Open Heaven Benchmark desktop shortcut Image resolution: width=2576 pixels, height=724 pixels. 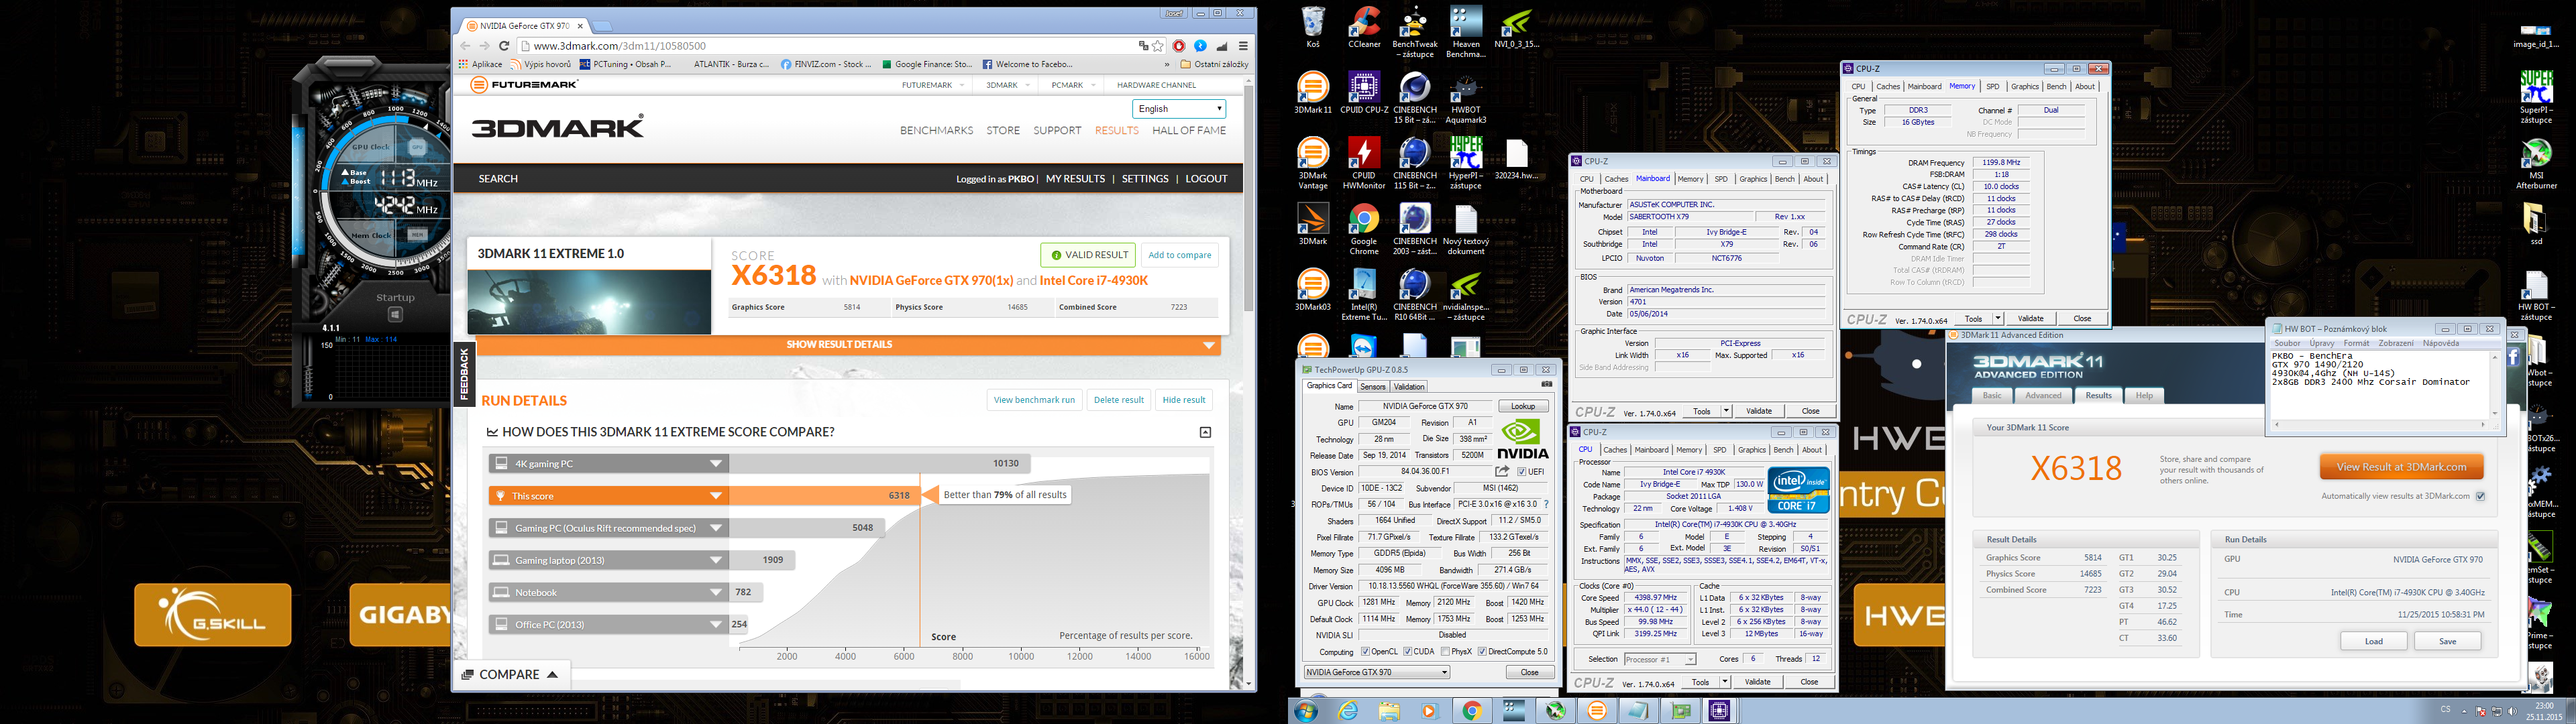point(1466,32)
